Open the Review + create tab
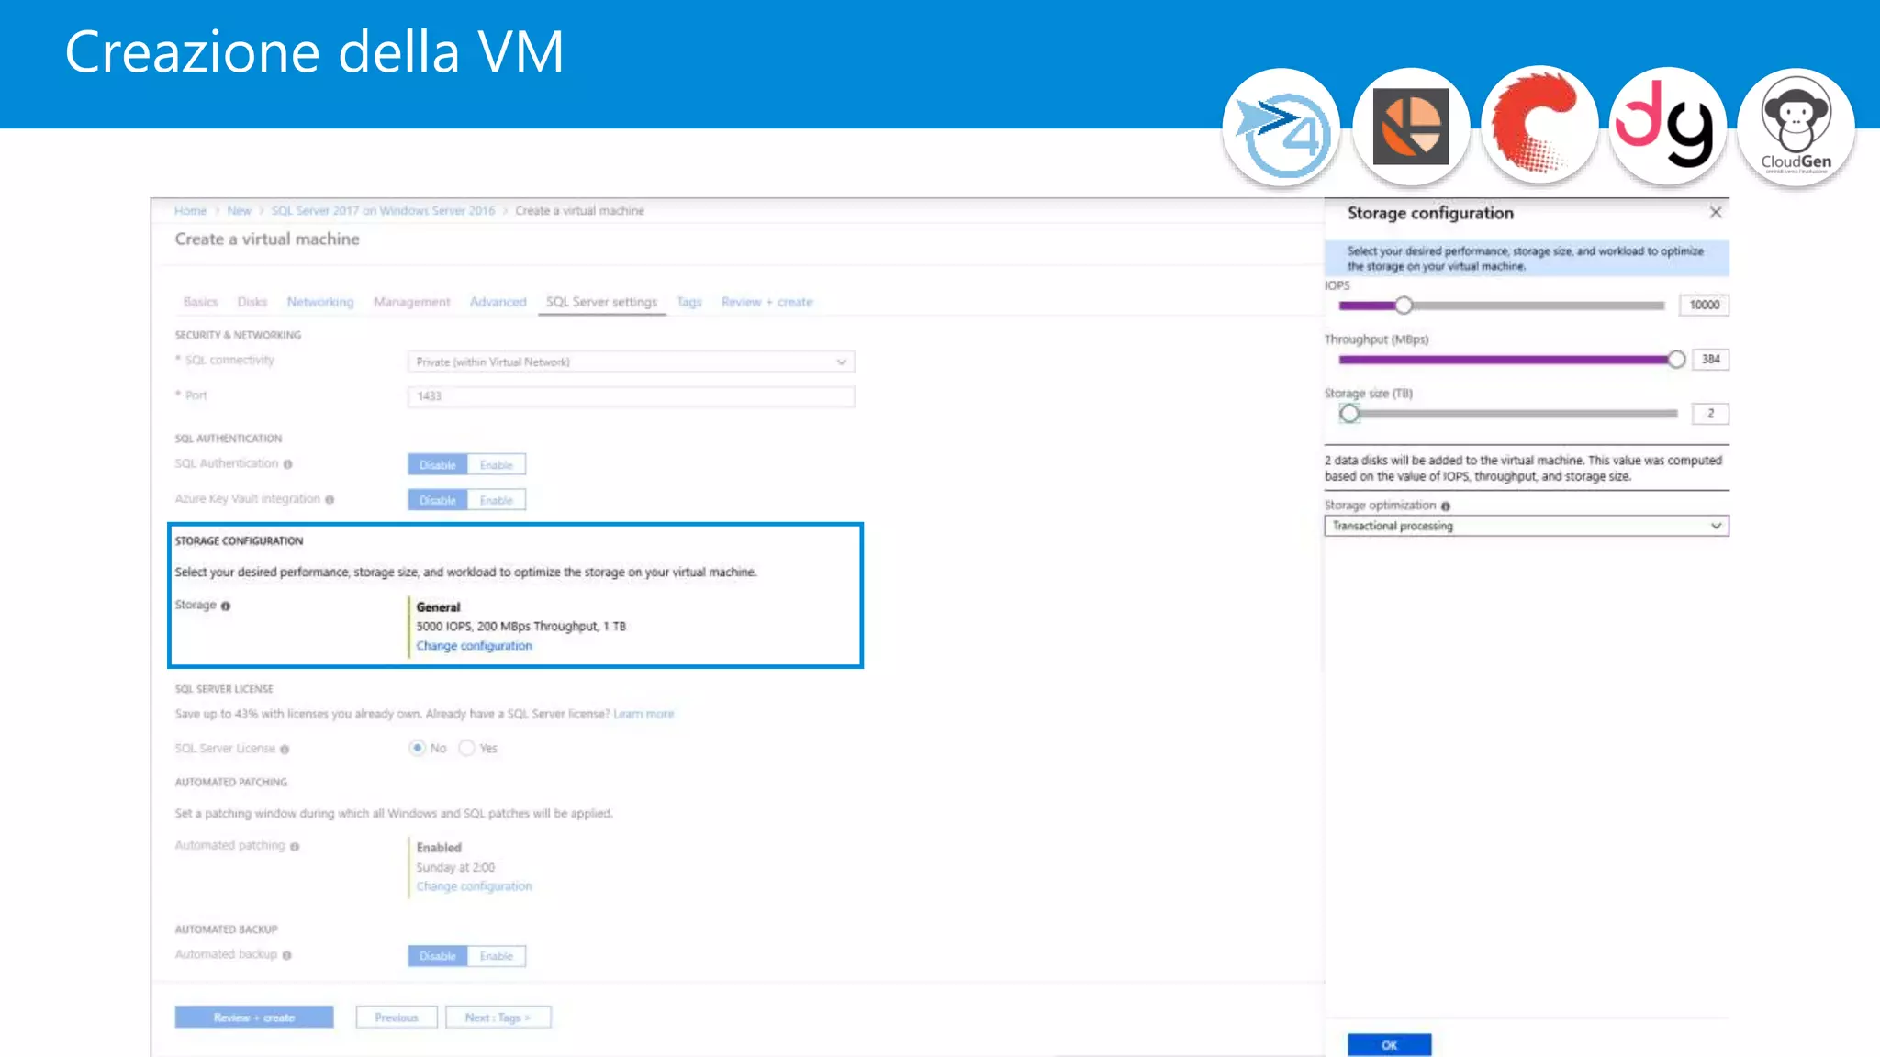 (767, 302)
